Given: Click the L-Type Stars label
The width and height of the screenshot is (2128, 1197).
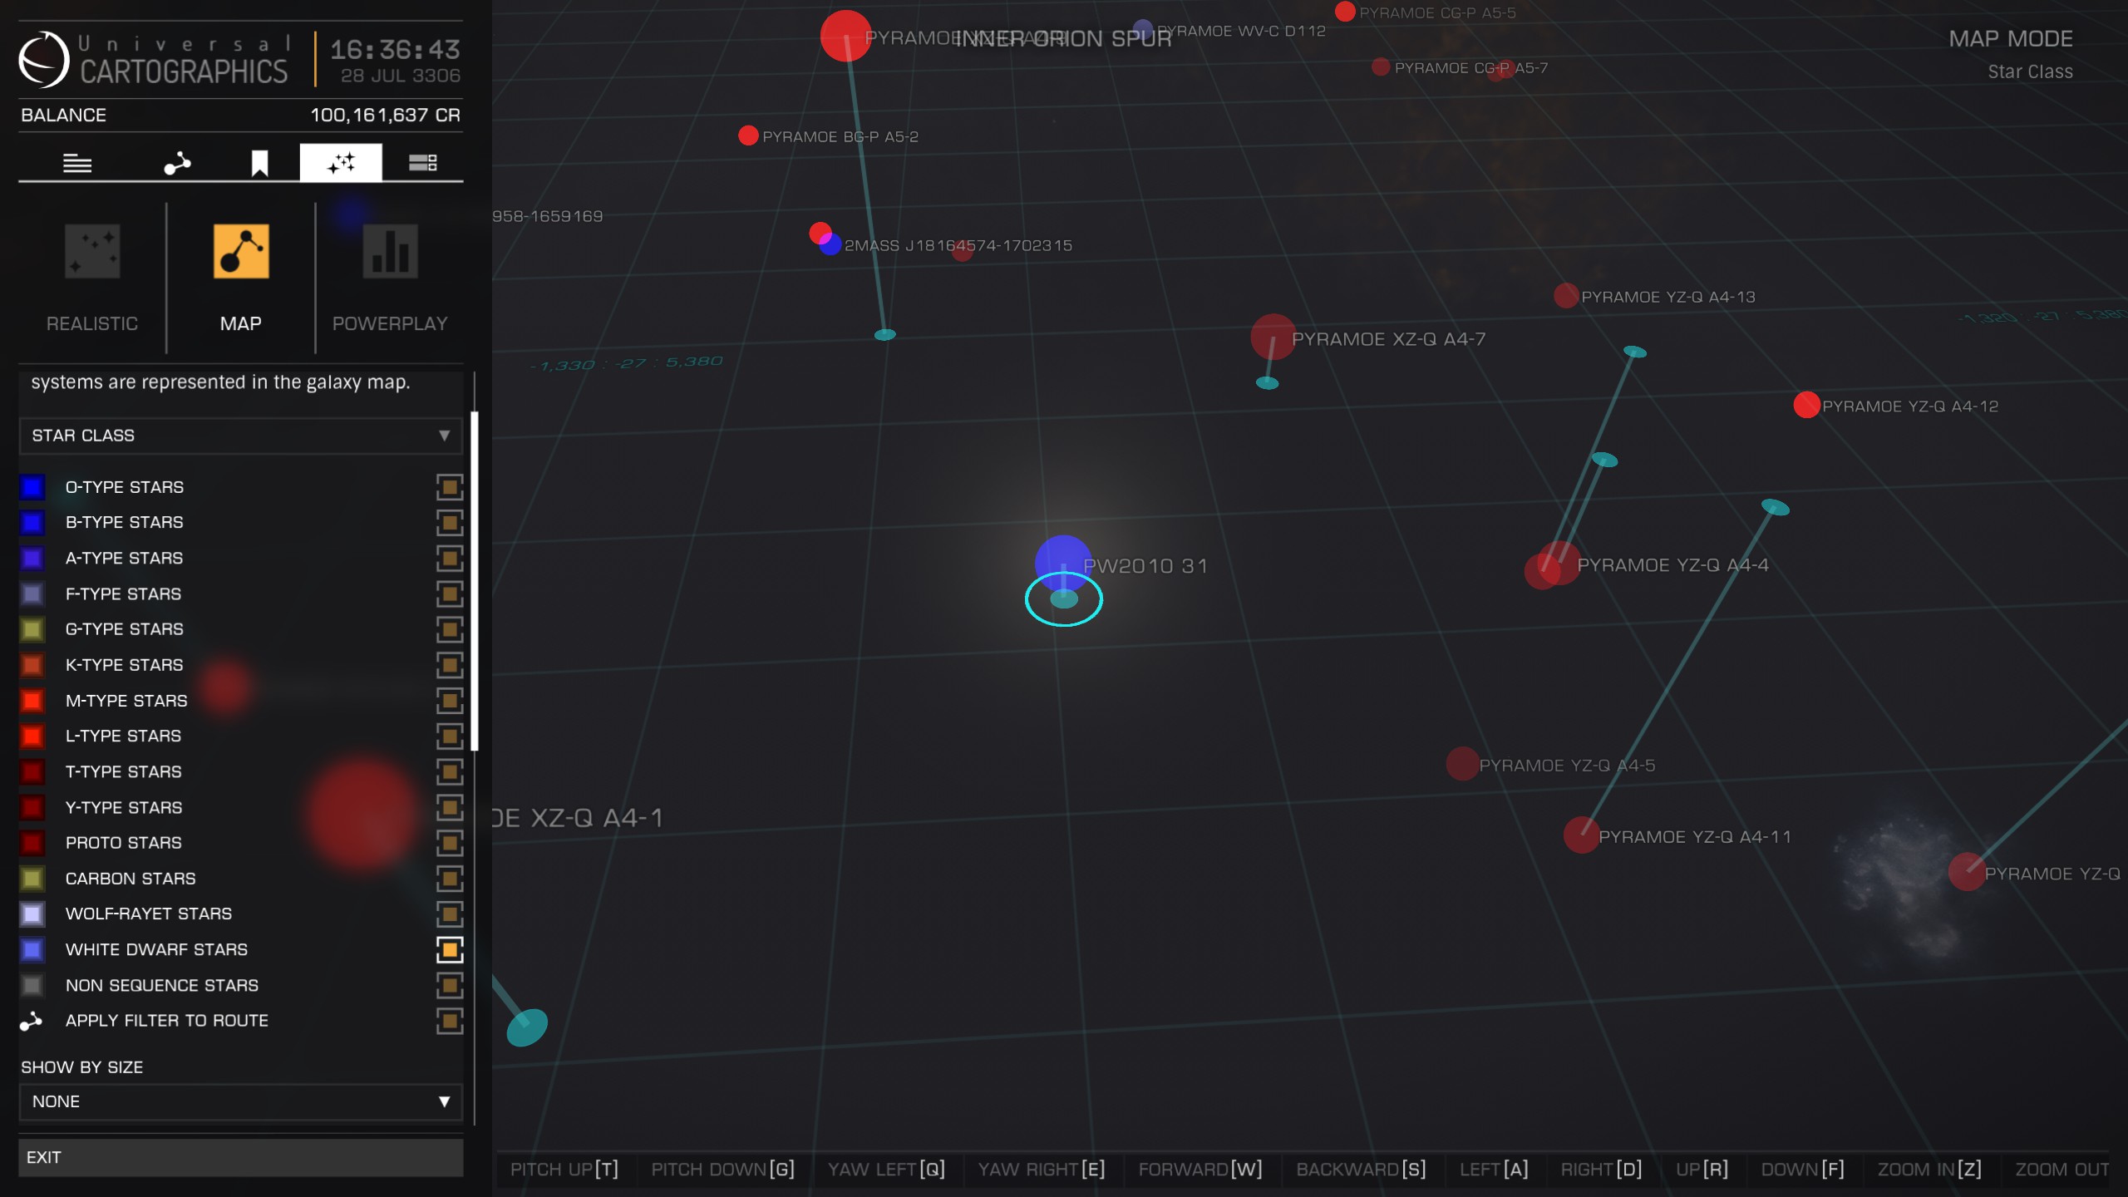Looking at the screenshot, I should [x=123, y=736].
